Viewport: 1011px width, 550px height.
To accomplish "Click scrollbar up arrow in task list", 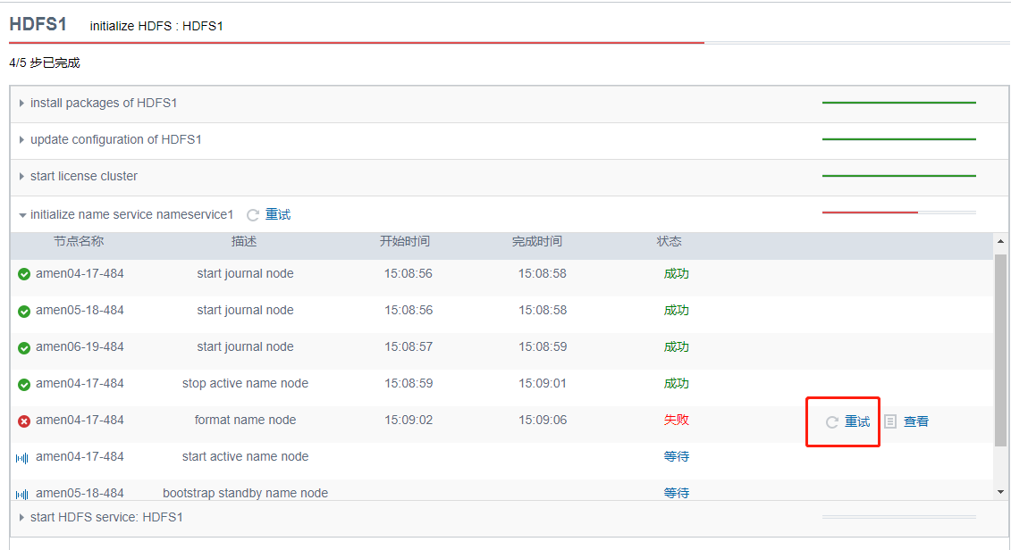I will tap(1000, 242).
